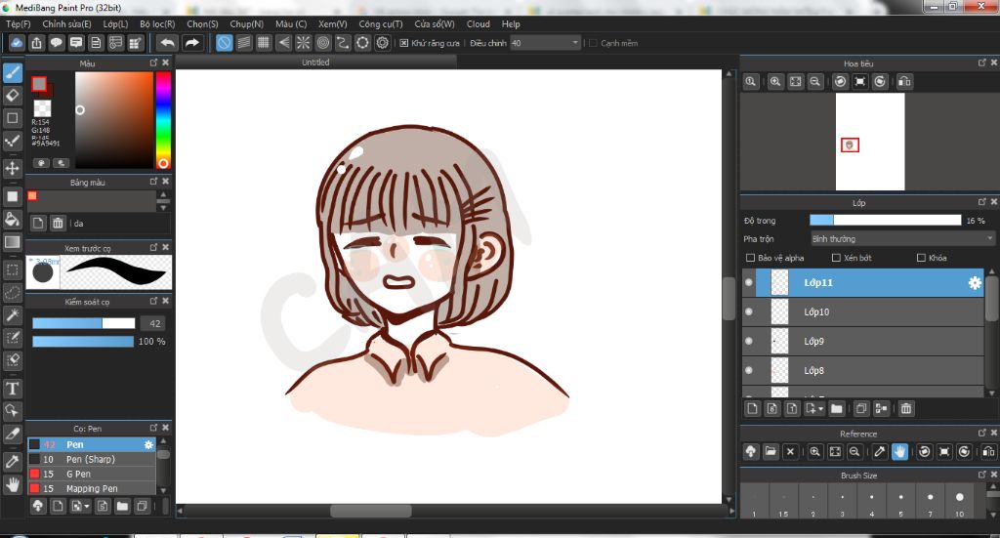
Task: Select the Eraser tool
Action: click(x=12, y=96)
